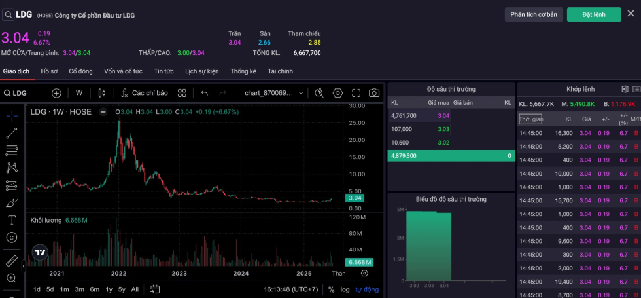Take a chart snapshot with camera icon
The width and height of the screenshot is (641, 298).
pyautogui.click(x=374, y=93)
